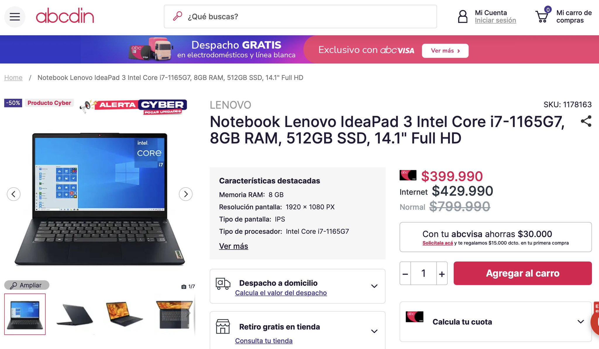Image resolution: width=599 pixels, height=349 pixels.
Task: Decrease quantity with the minus button
Action: click(405, 274)
